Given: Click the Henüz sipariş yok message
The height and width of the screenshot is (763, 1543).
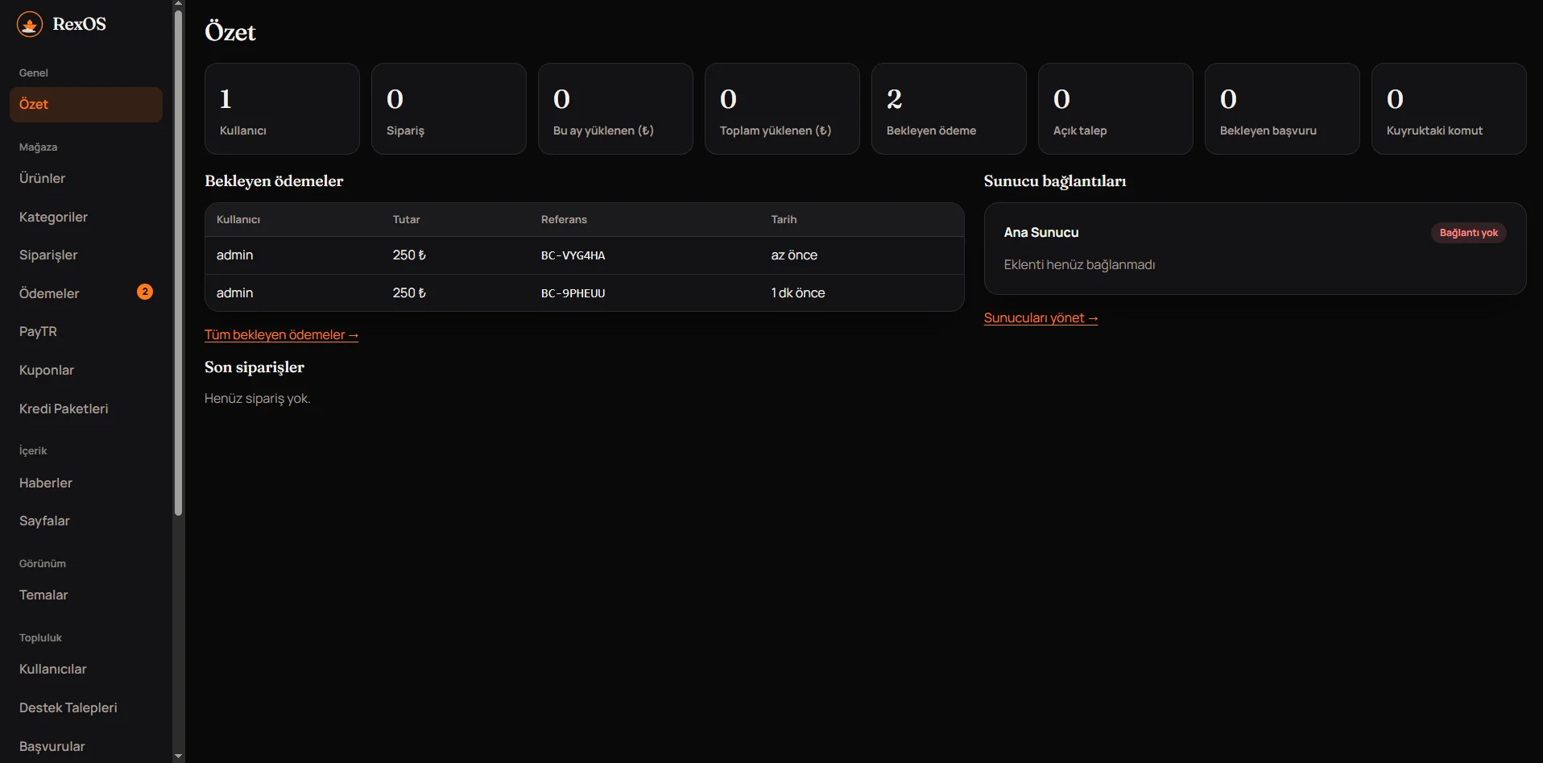Looking at the screenshot, I should pyautogui.click(x=257, y=398).
